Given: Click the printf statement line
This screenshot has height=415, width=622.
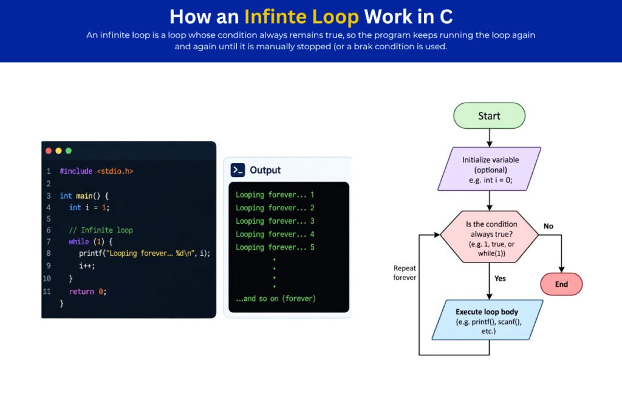Looking at the screenshot, I should tap(145, 253).
